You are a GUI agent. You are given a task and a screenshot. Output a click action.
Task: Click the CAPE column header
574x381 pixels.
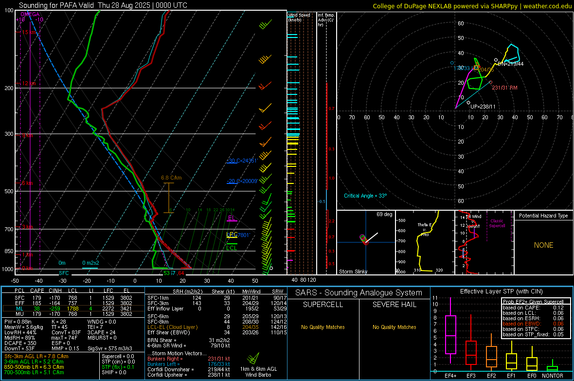(x=37, y=290)
